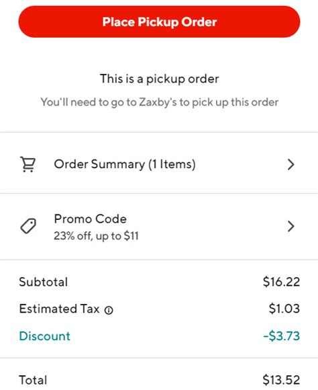Image resolution: width=318 pixels, height=390 pixels.
Task: Select the Promo Code label
Action: [91, 219]
